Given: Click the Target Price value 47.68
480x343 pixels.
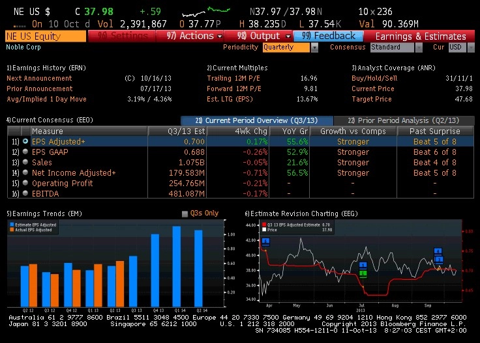Looking at the screenshot, I should click(464, 99).
